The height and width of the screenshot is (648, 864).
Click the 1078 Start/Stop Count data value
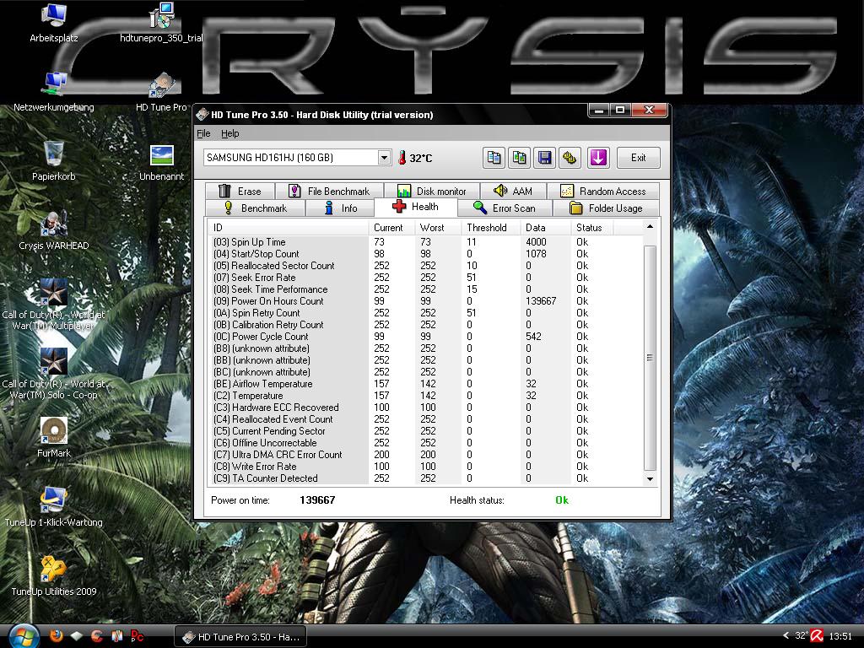click(536, 254)
